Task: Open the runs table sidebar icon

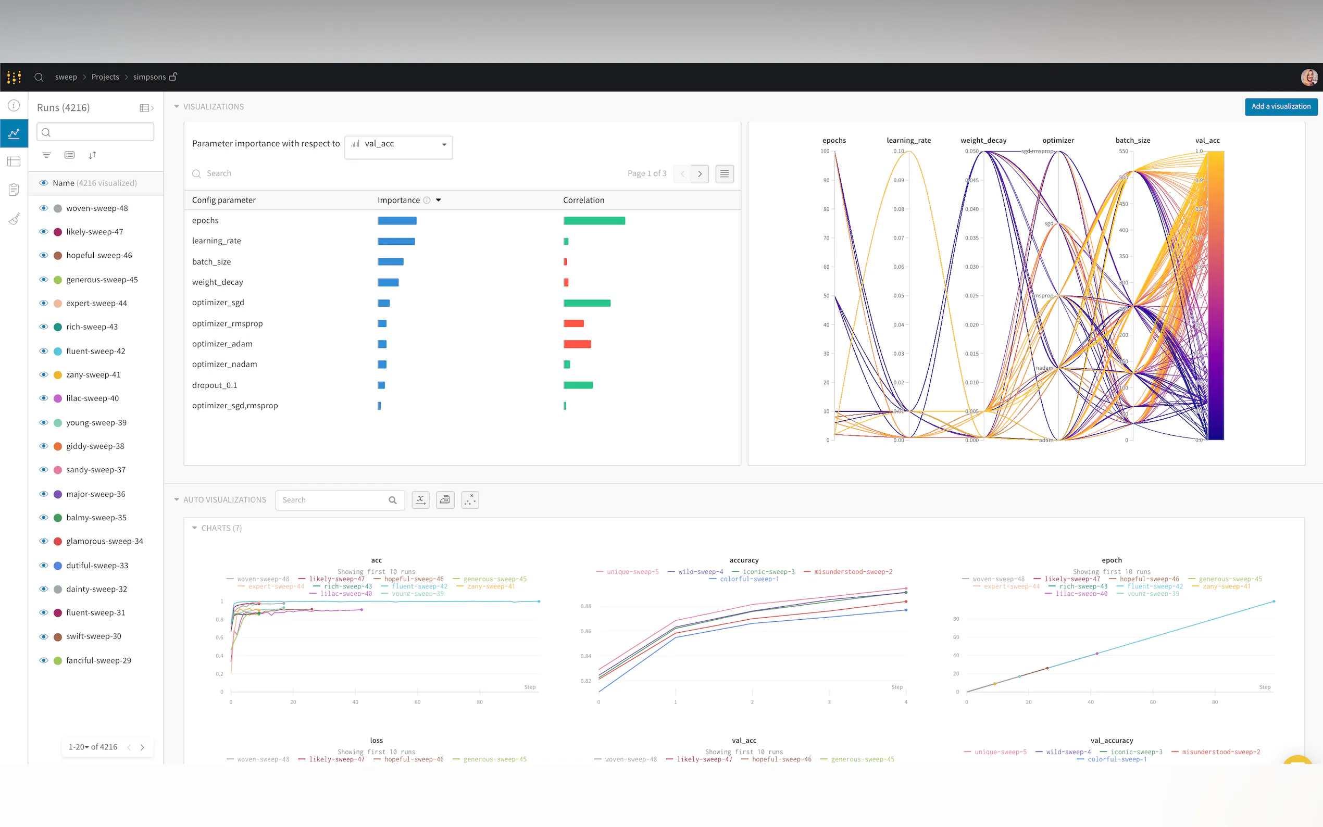Action: coord(14,161)
